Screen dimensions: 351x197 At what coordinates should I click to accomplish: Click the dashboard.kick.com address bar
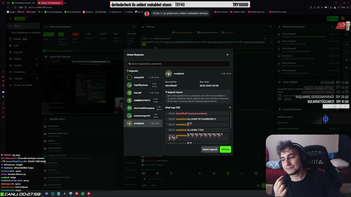[40, 7]
